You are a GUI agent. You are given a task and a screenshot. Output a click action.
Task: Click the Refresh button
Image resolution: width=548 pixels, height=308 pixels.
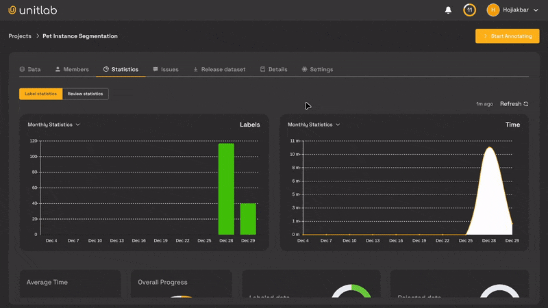click(x=514, y=104)
